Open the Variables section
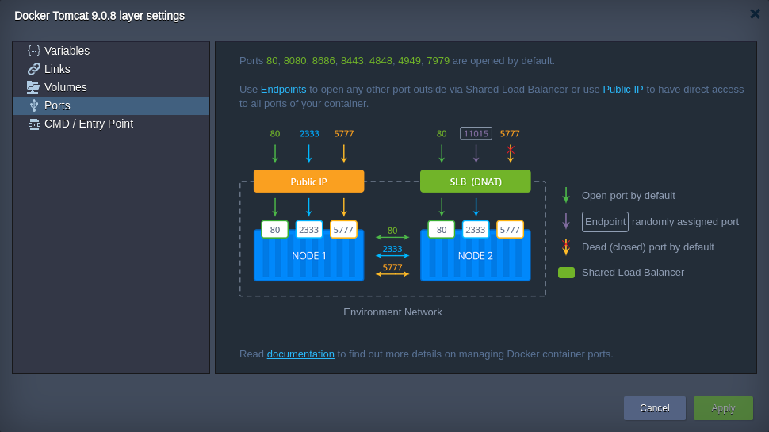 point(111,51)
